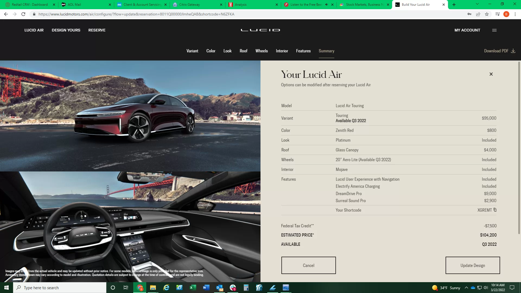Go back to previous page in browser
521x293 pixels.
(x=6, y=14)
